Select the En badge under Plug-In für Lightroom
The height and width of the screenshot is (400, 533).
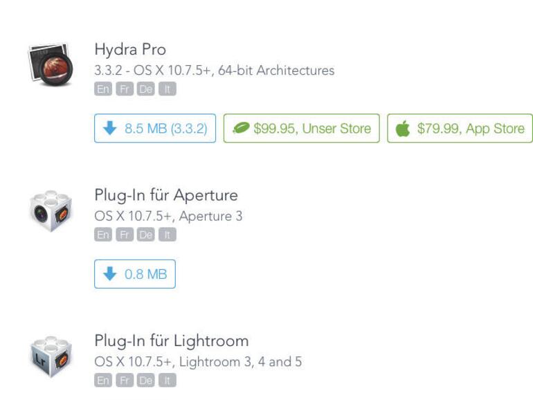click(102, 381)
